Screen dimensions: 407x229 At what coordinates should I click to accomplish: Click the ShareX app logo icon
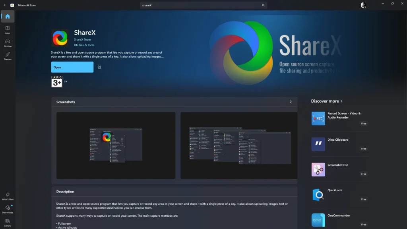pyautogui.click(x=60, y=38)
